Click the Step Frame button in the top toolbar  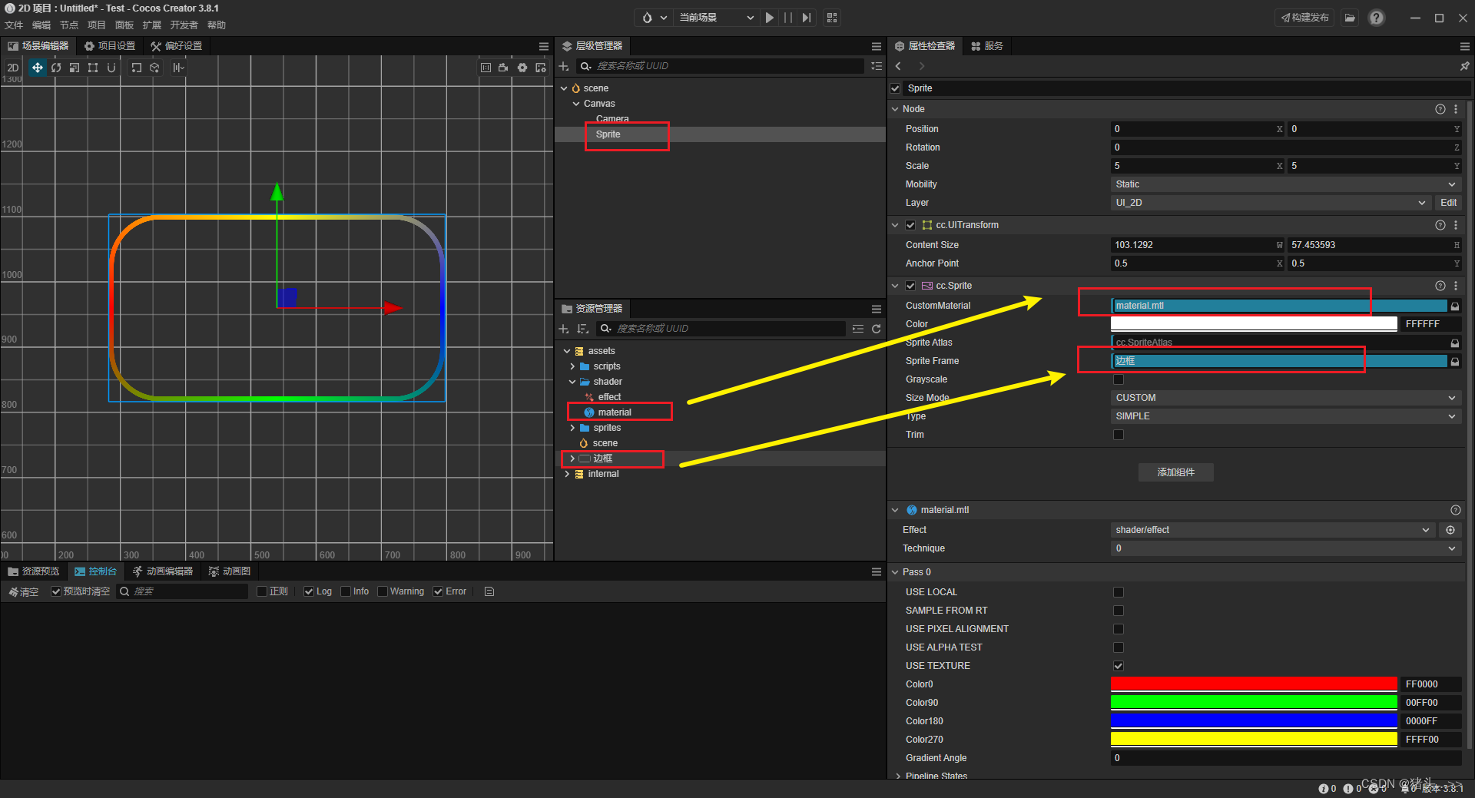tap(805, 17)
